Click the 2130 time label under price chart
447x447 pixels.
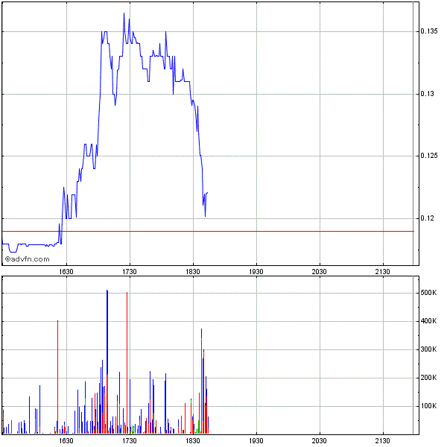tap(383, 272)
